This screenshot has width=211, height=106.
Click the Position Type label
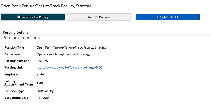(x=15, y=91)
